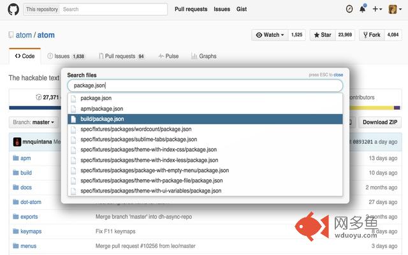Select wordcount/package.json result

pos(205,129)
